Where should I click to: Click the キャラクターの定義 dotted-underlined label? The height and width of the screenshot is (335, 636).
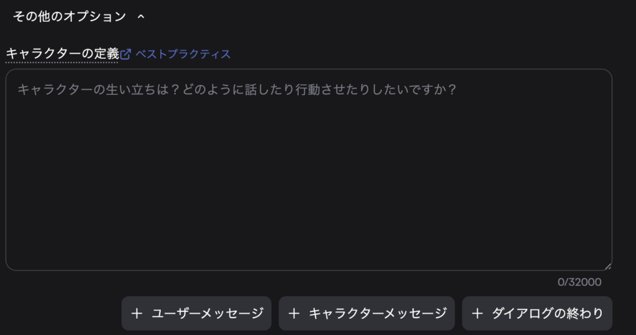click(x=62, y=54)
